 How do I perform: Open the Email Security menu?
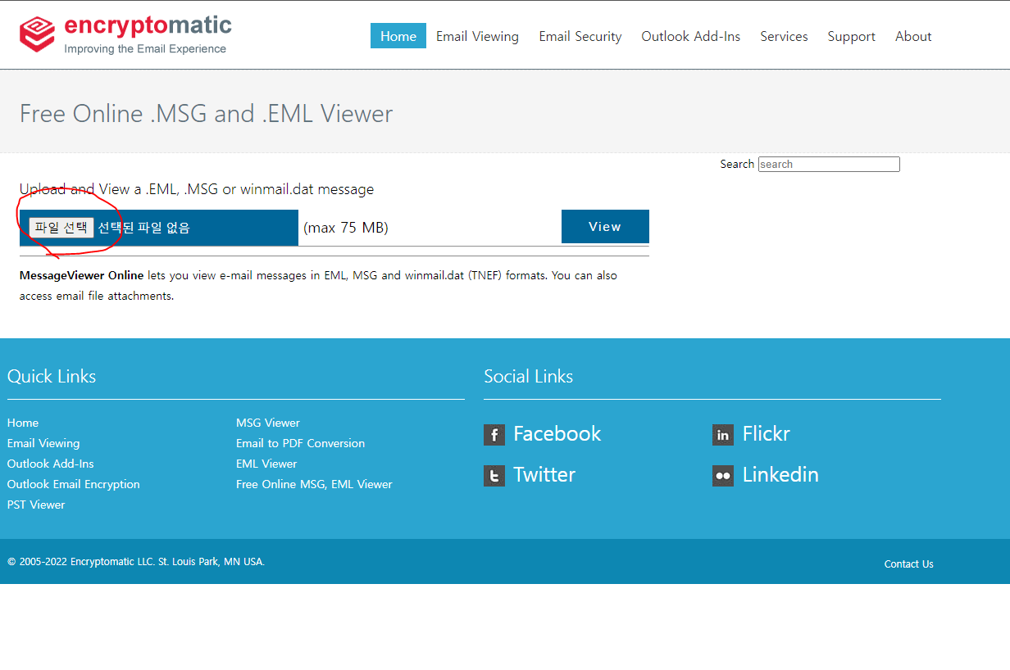point(580,36)
